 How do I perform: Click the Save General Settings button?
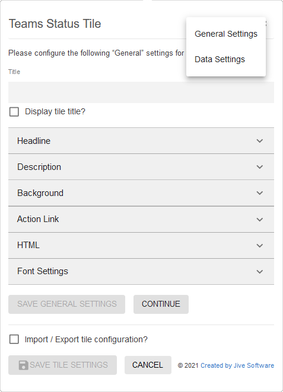(x=66, y=304)
